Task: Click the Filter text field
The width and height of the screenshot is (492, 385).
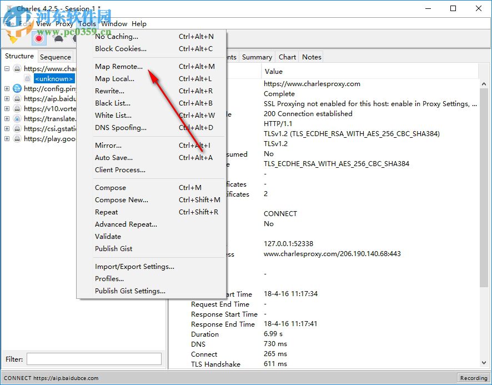Action: coord(94,359)
